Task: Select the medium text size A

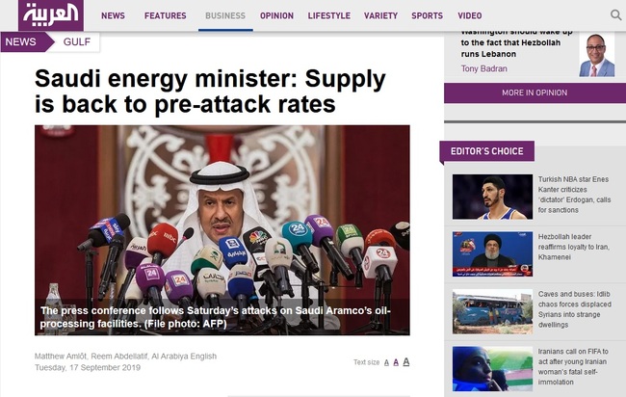Action: (396, 362)
